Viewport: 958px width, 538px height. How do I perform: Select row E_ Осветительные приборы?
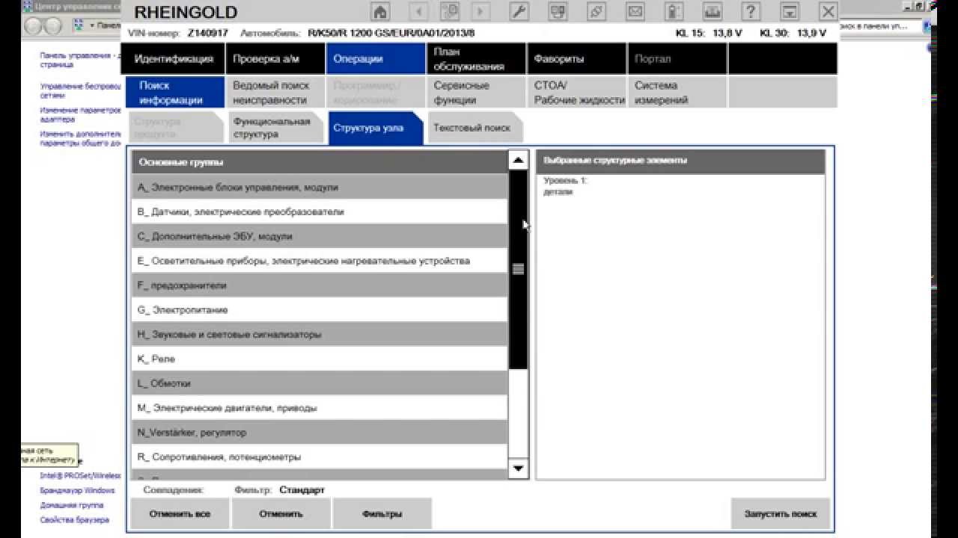pyautogui.click(x=320, y=261)
